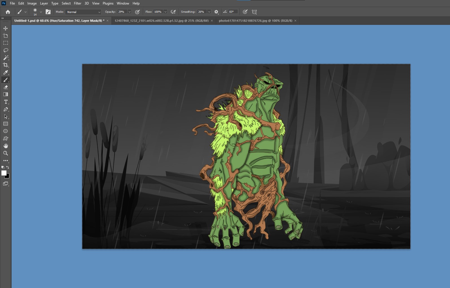This screenshot has width=450, height=288.
Task: Select the Magic Wand tool
Action: point(6,58)
